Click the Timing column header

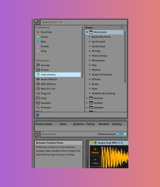coord(90,124)
